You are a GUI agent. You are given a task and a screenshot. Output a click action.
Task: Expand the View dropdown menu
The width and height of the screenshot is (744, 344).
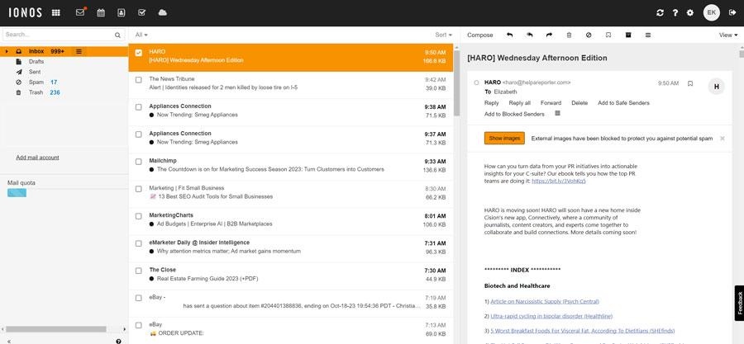727,35
